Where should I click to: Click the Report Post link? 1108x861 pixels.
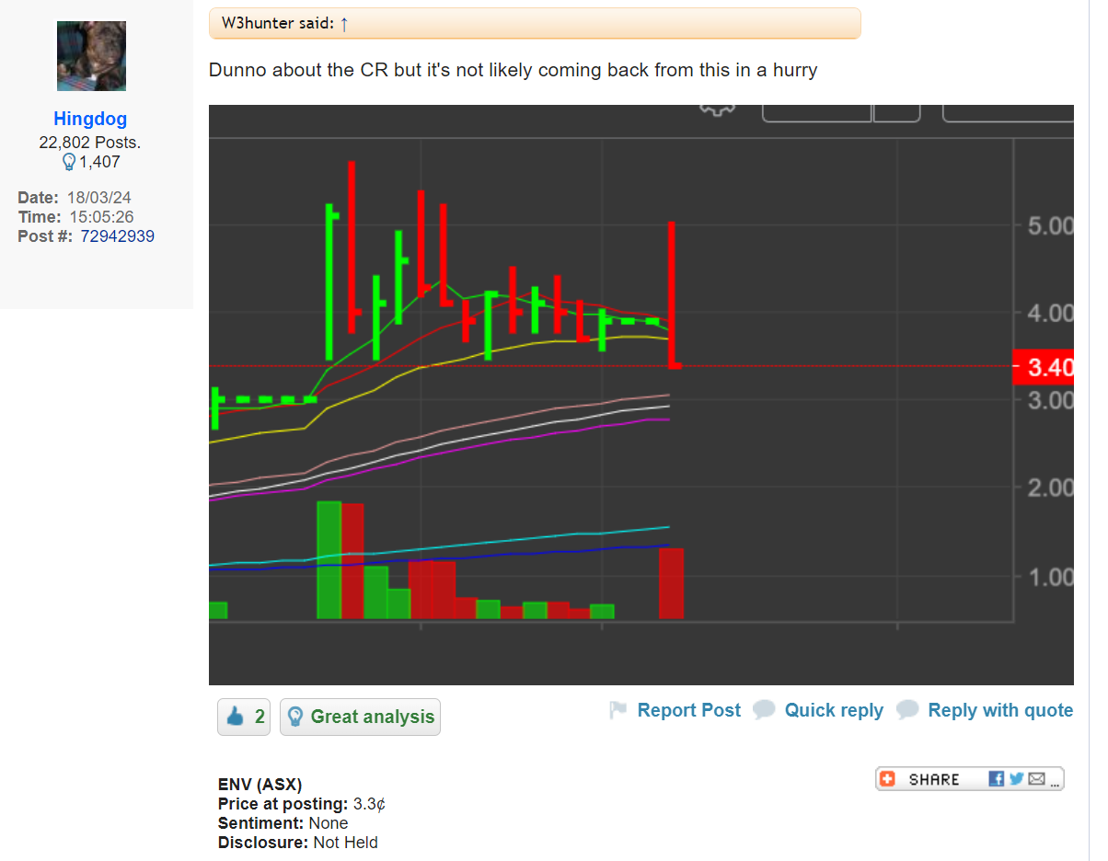[x=688, y=710]
